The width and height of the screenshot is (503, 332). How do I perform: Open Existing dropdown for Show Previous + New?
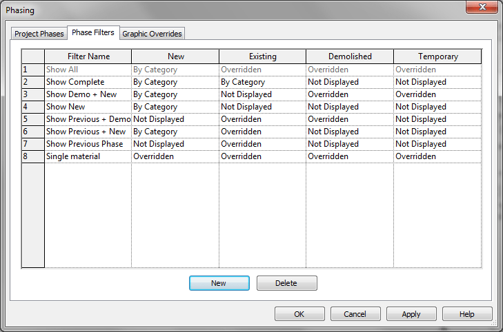(262, 132)
